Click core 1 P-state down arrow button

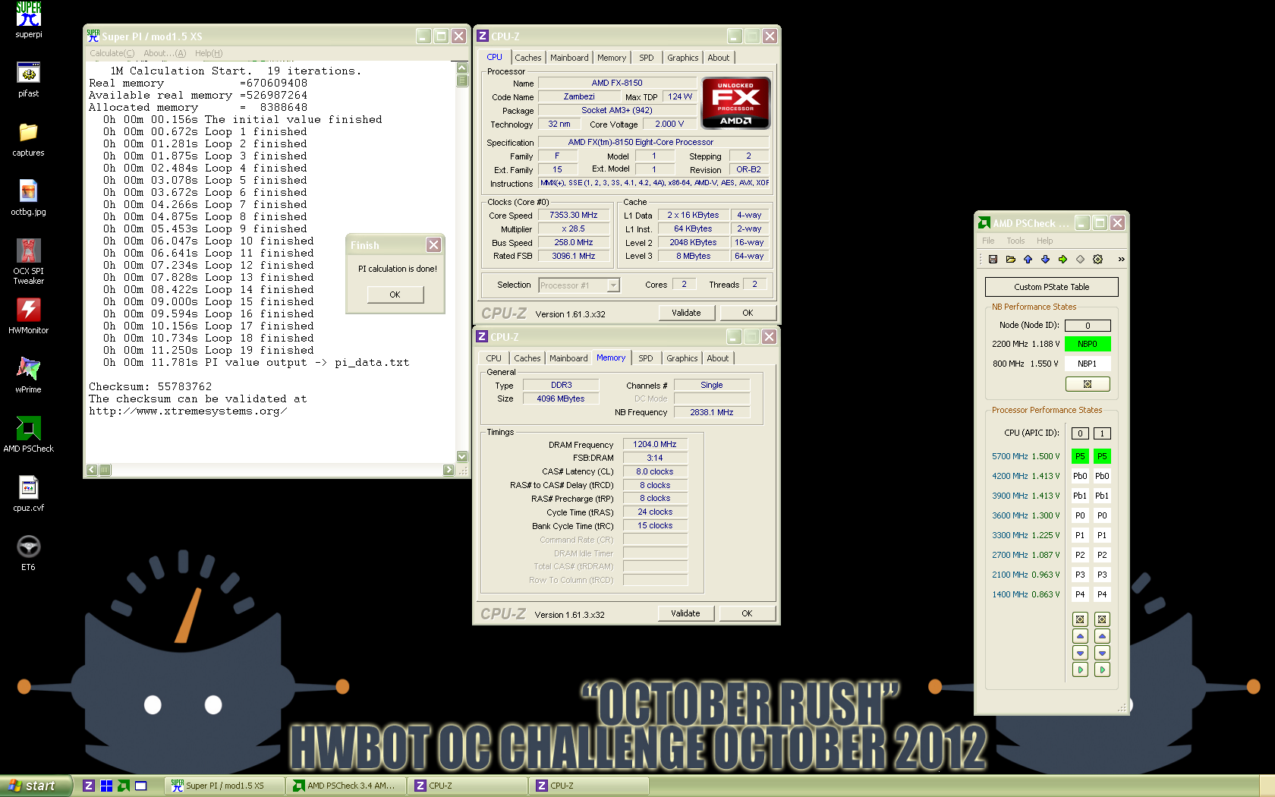[x=1102, y=653]
